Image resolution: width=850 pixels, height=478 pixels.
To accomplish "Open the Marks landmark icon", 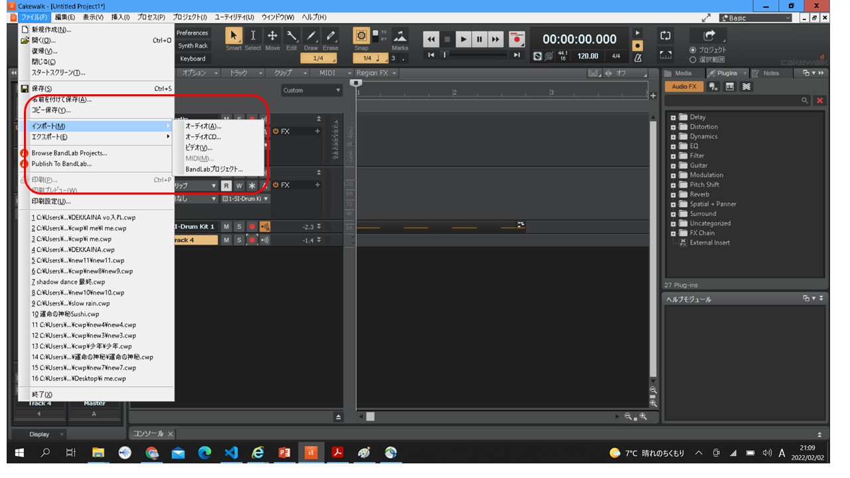I will click(x=400, y=36).
